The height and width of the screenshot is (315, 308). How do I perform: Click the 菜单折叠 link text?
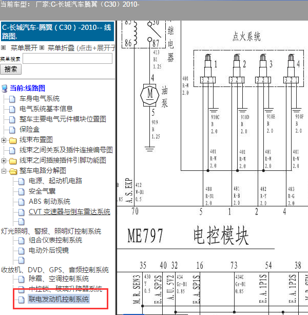click(61, 48)
